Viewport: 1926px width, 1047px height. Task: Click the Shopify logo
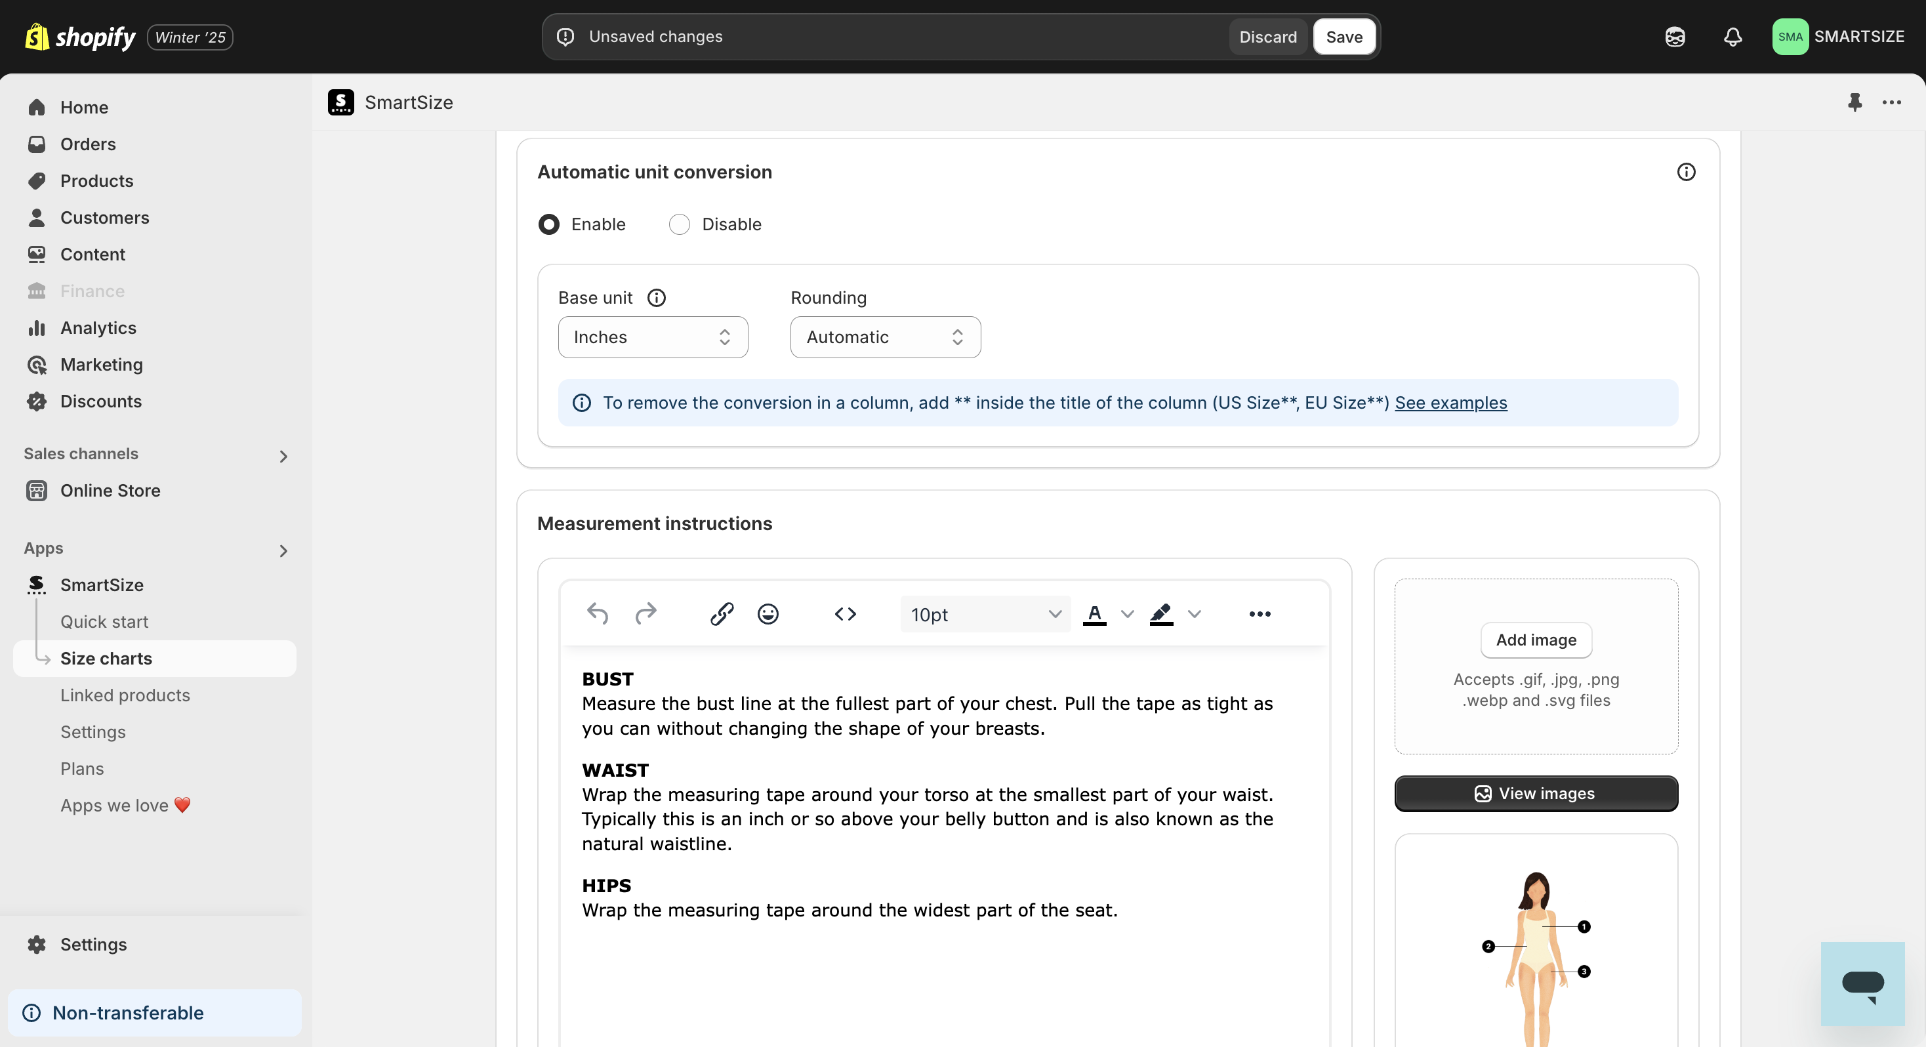click(80, 37)
